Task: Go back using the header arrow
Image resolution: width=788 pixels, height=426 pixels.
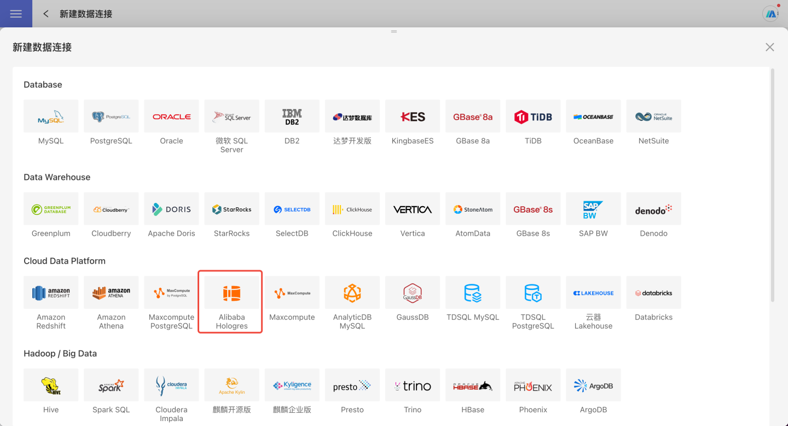Action: pos(46,14)
